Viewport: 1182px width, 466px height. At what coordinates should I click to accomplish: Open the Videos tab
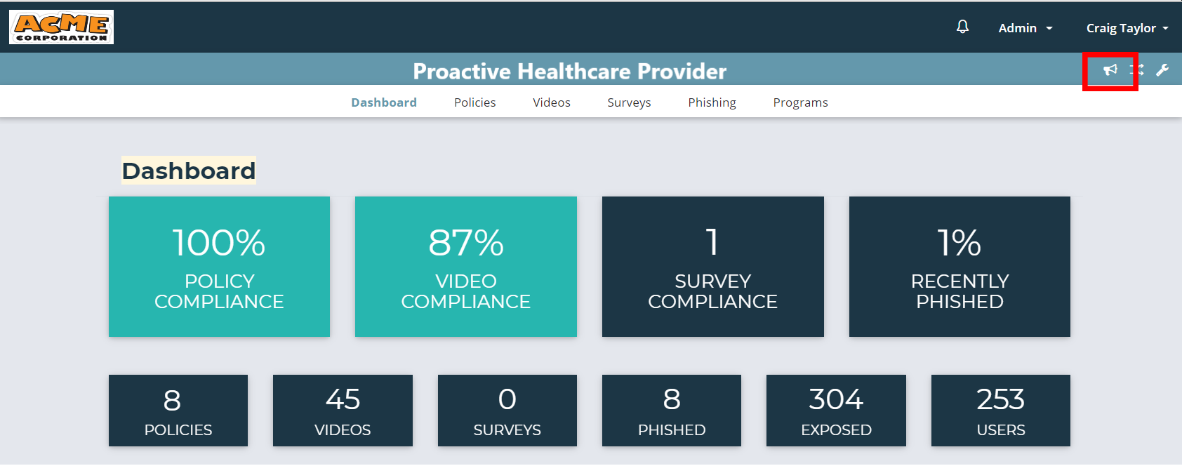(551, 102)
